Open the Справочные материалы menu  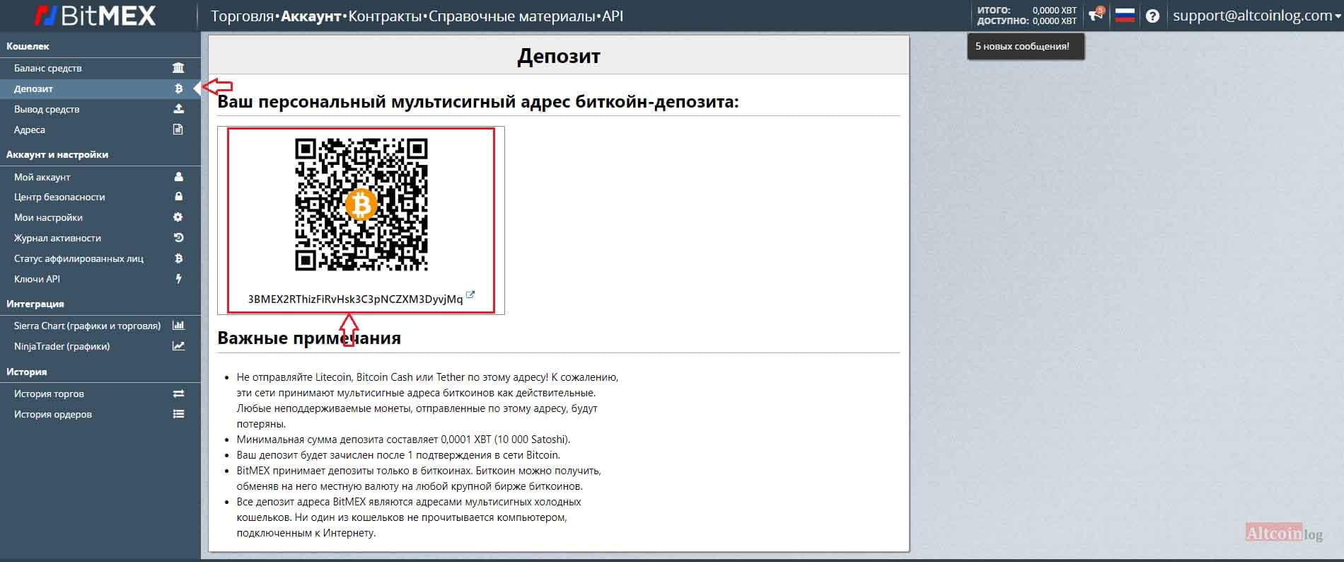(x=512, y=16)
